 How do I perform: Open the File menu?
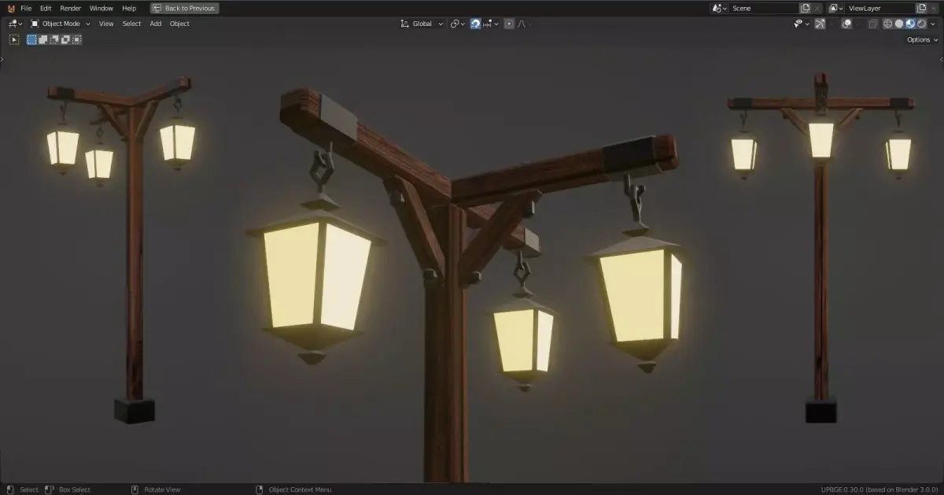point(26,8)
